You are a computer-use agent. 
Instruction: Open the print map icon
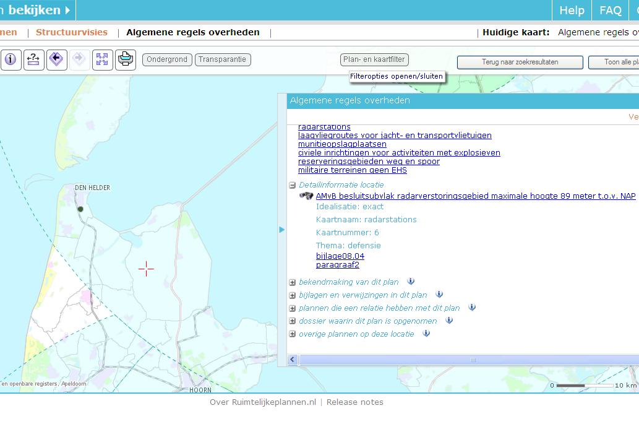point(126,60)
